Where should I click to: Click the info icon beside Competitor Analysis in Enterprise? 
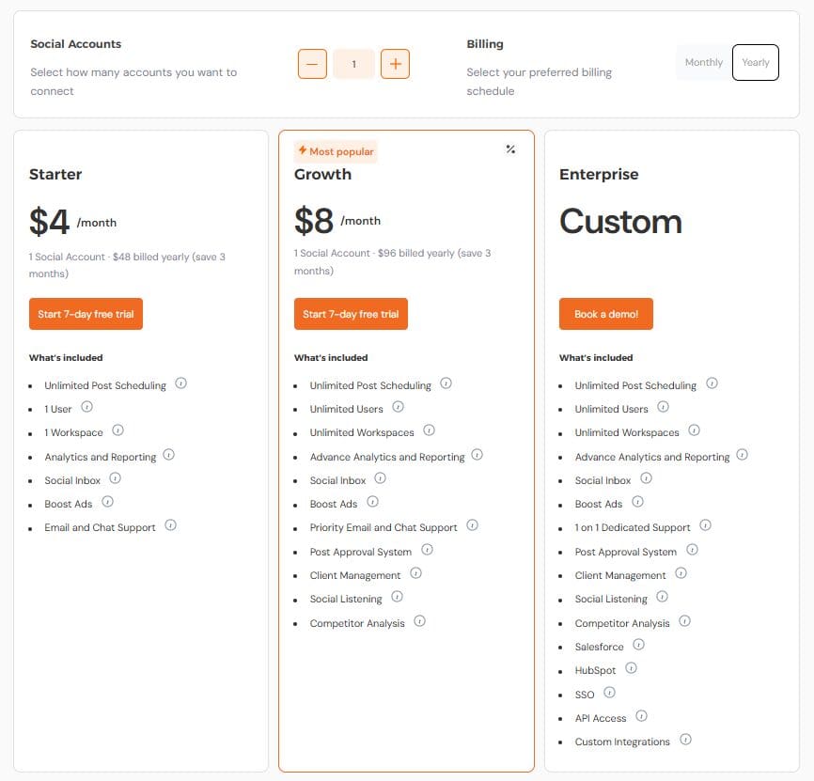683,621
